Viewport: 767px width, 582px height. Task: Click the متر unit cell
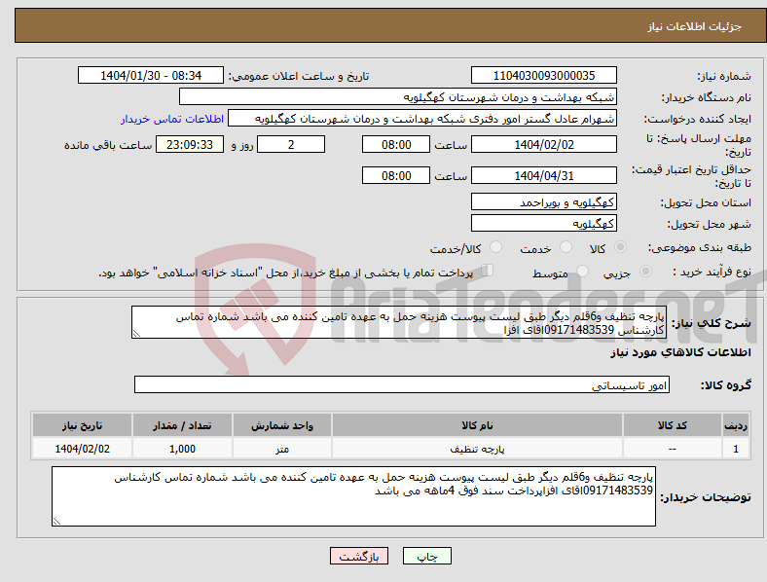click(x=282, y=449)
